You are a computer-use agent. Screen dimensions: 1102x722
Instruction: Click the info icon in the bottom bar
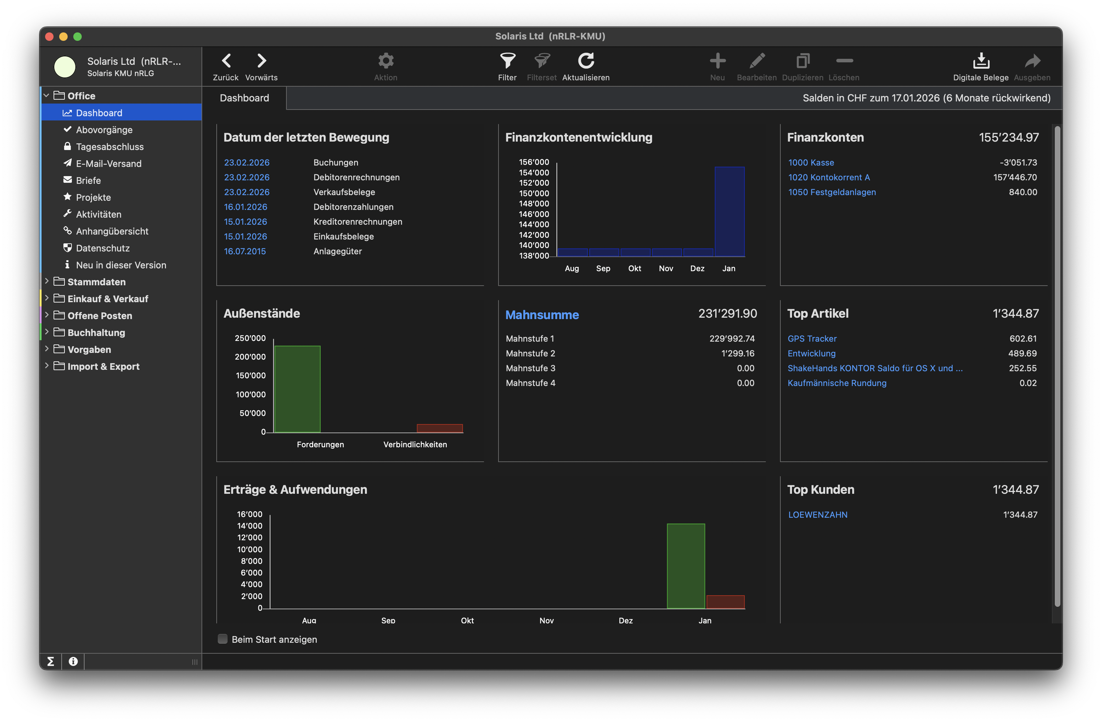pos(73,661)
